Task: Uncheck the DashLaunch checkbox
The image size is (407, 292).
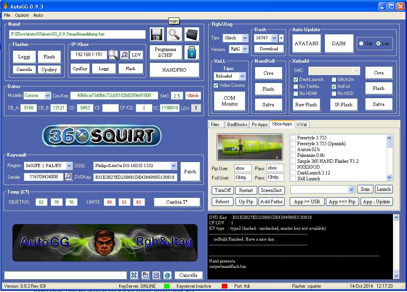Action: [x=296, y=79]
